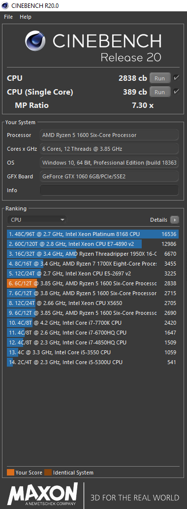Open the Help menu
Screen dimensions: 187x509
pyautogui.click(x=25, y=17)
